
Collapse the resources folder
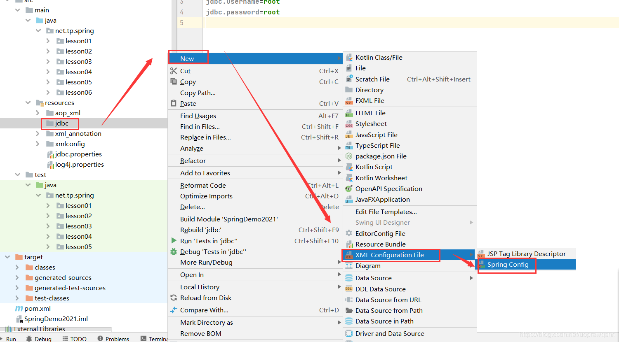point(28,102)
